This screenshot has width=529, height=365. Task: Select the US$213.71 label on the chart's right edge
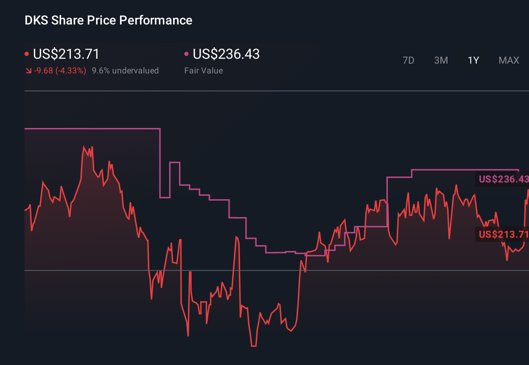502,234
